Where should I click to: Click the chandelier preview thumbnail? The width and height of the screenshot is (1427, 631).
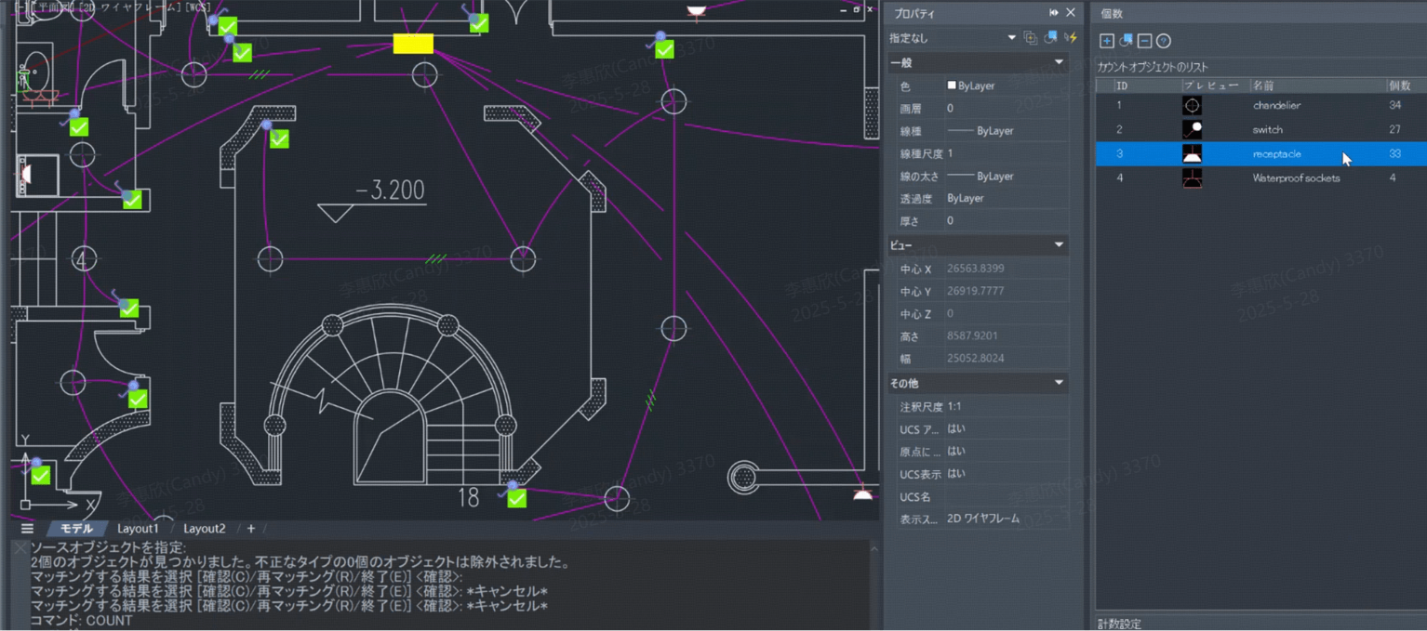(x=1192, y=106)
